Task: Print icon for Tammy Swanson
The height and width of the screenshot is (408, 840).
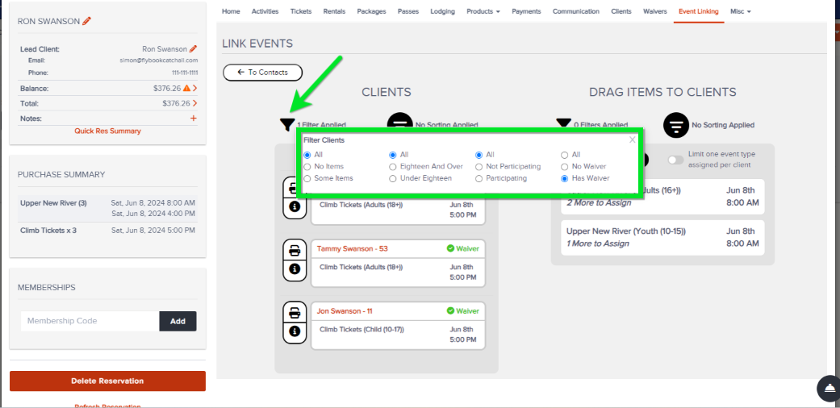Action: [x=295, y=249]
